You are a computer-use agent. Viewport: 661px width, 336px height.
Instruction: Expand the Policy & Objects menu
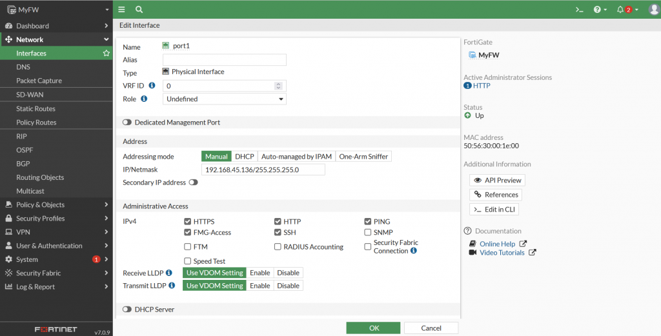(x=107, y=204)
